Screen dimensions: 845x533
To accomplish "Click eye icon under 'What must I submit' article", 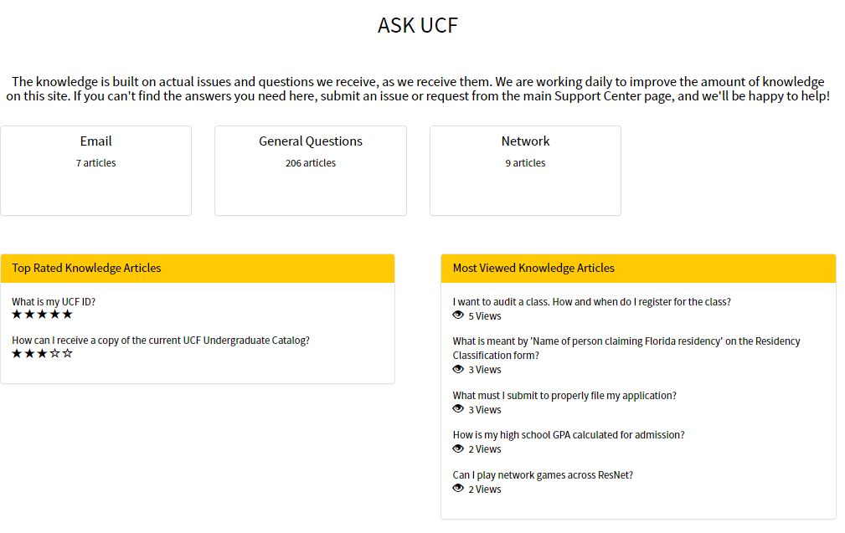I will pos(458,409).
